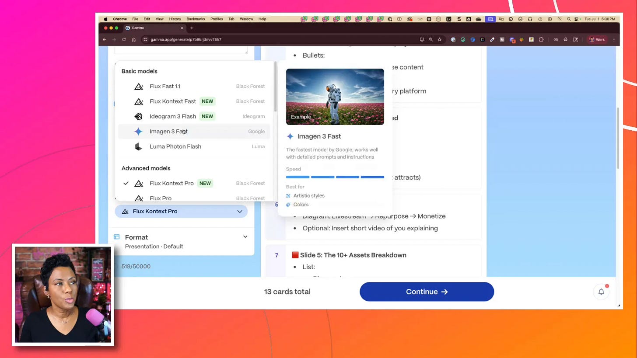Click the page vertical scrollbar

618,138
